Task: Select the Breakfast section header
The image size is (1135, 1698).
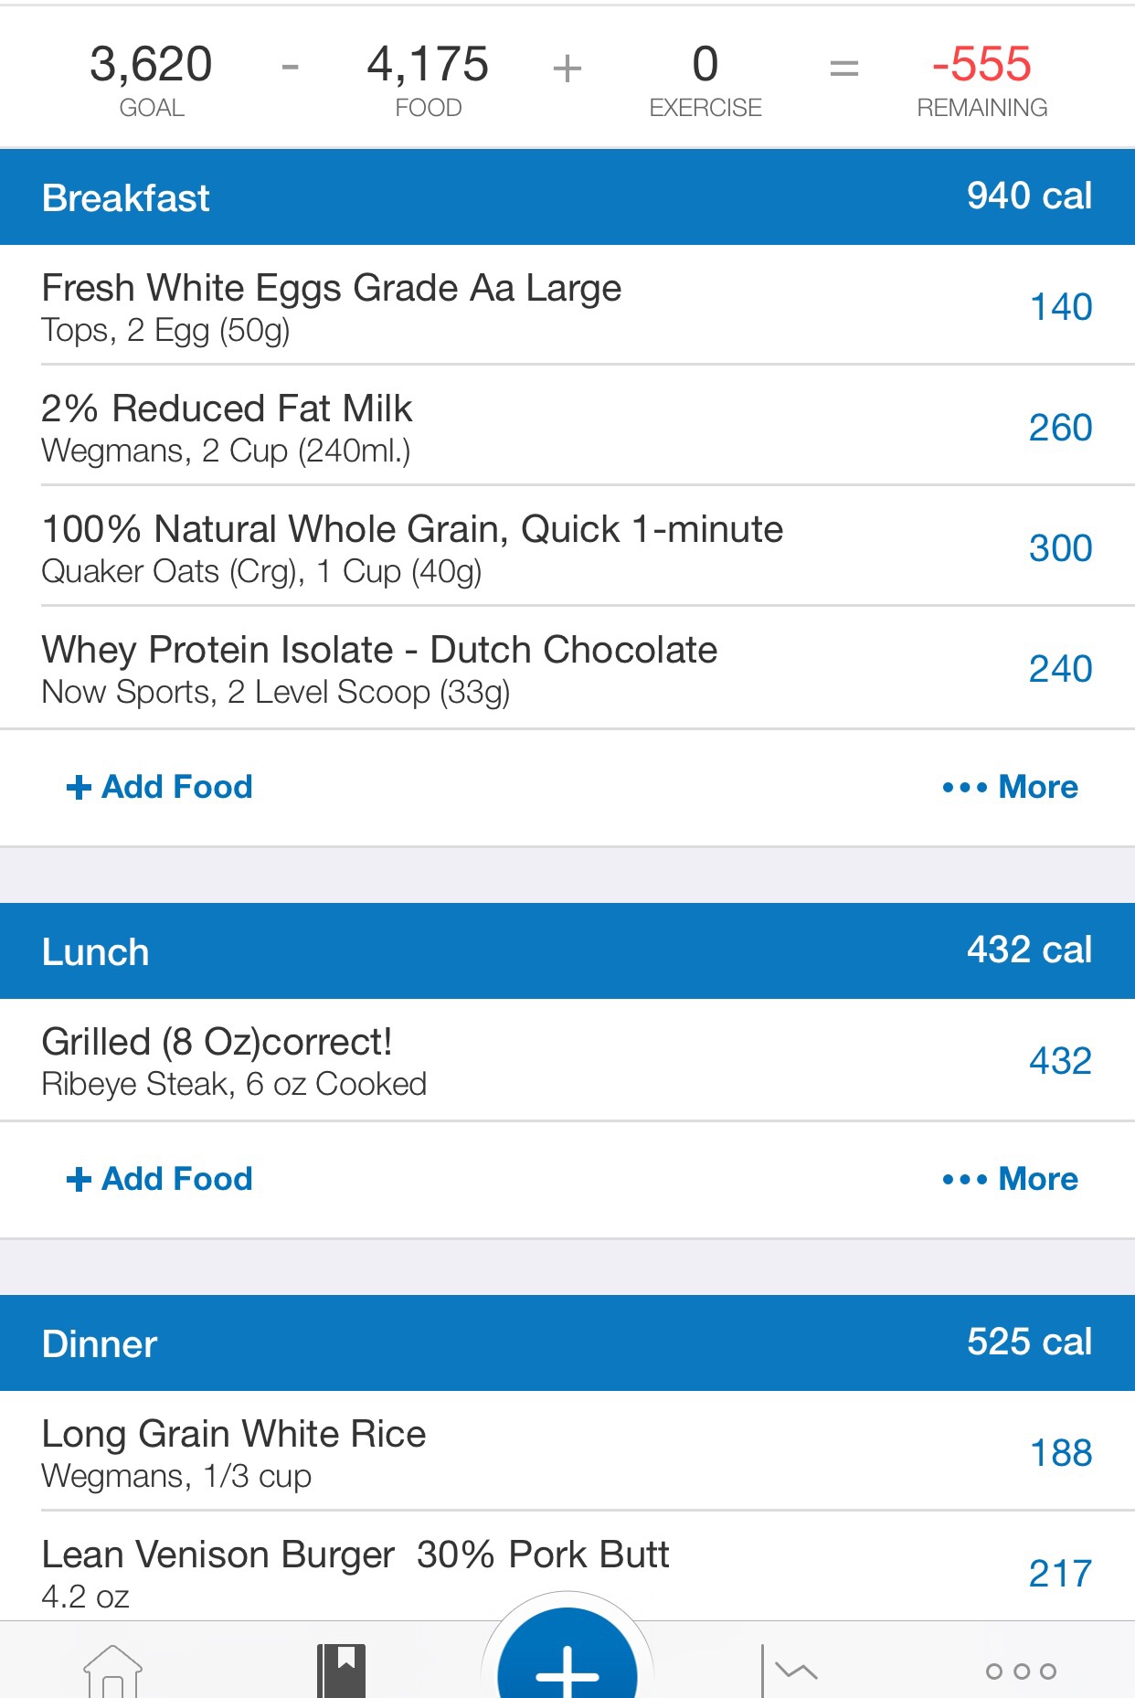Action: (567, 197)
